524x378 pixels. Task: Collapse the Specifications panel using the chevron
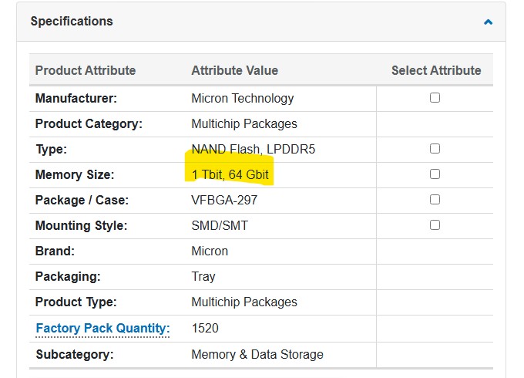point(488,22)
